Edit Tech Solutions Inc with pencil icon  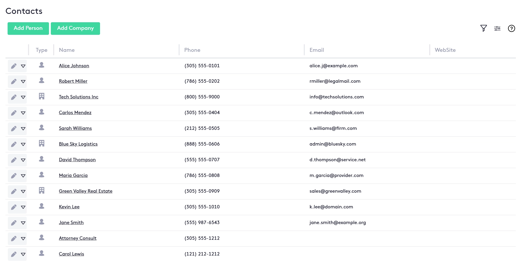coord(14,97)
